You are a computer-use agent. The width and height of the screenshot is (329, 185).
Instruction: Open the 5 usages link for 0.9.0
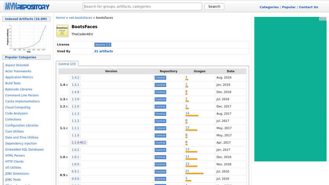[186, 178]
